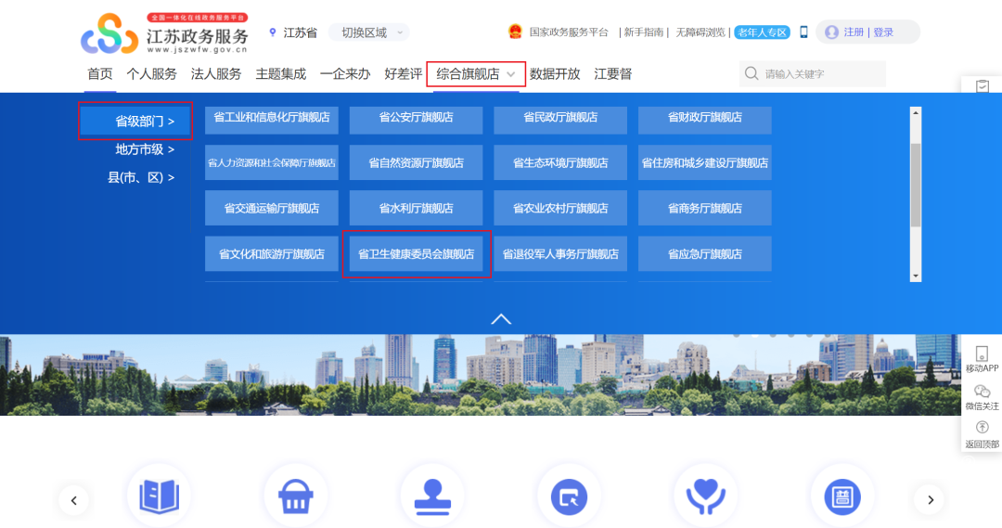Open 省商务厅旗舰店
The width and height of the screenshot is (1002, 528).
[705, 208]
